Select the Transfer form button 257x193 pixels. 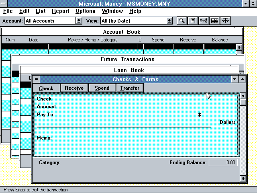point(130,88)
